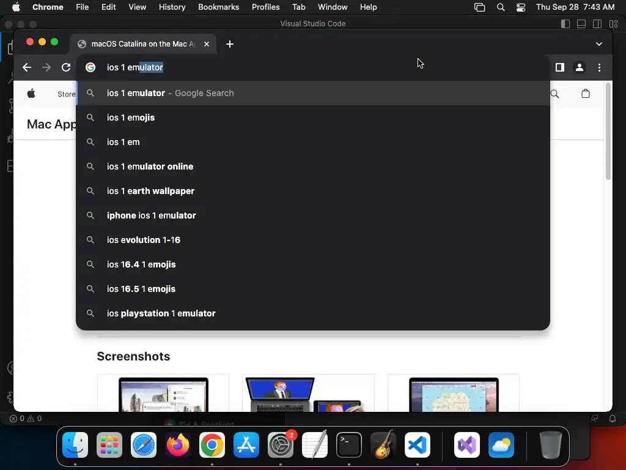The height and width of the screenshot is (470, 626).
Task: Launch GarageBand from the Dock
Action: click(x=383, y=445)
